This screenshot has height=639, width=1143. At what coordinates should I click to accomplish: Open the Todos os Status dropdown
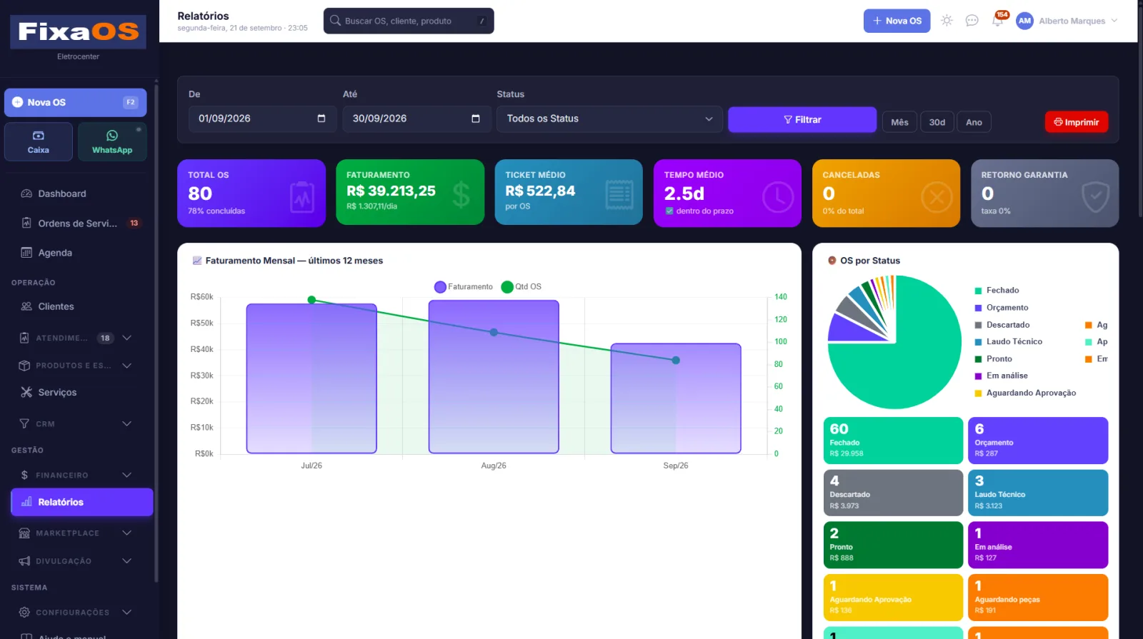[609, 119]
